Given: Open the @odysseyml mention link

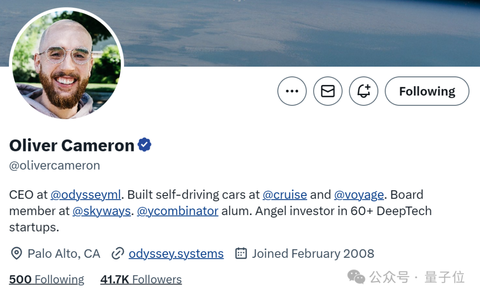Looking at the screenshot, I should [86, 195].
